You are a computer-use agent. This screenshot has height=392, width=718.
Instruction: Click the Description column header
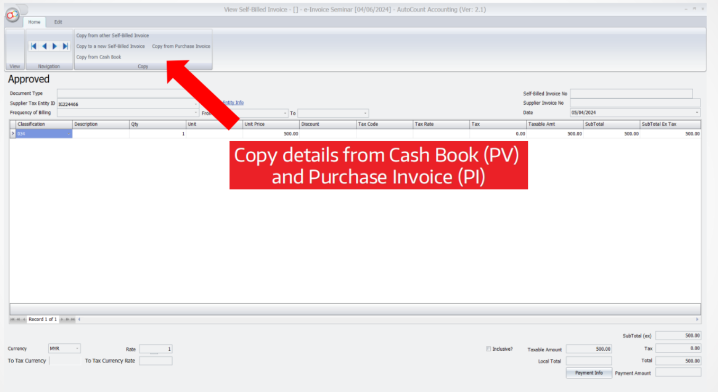[101, 124]
